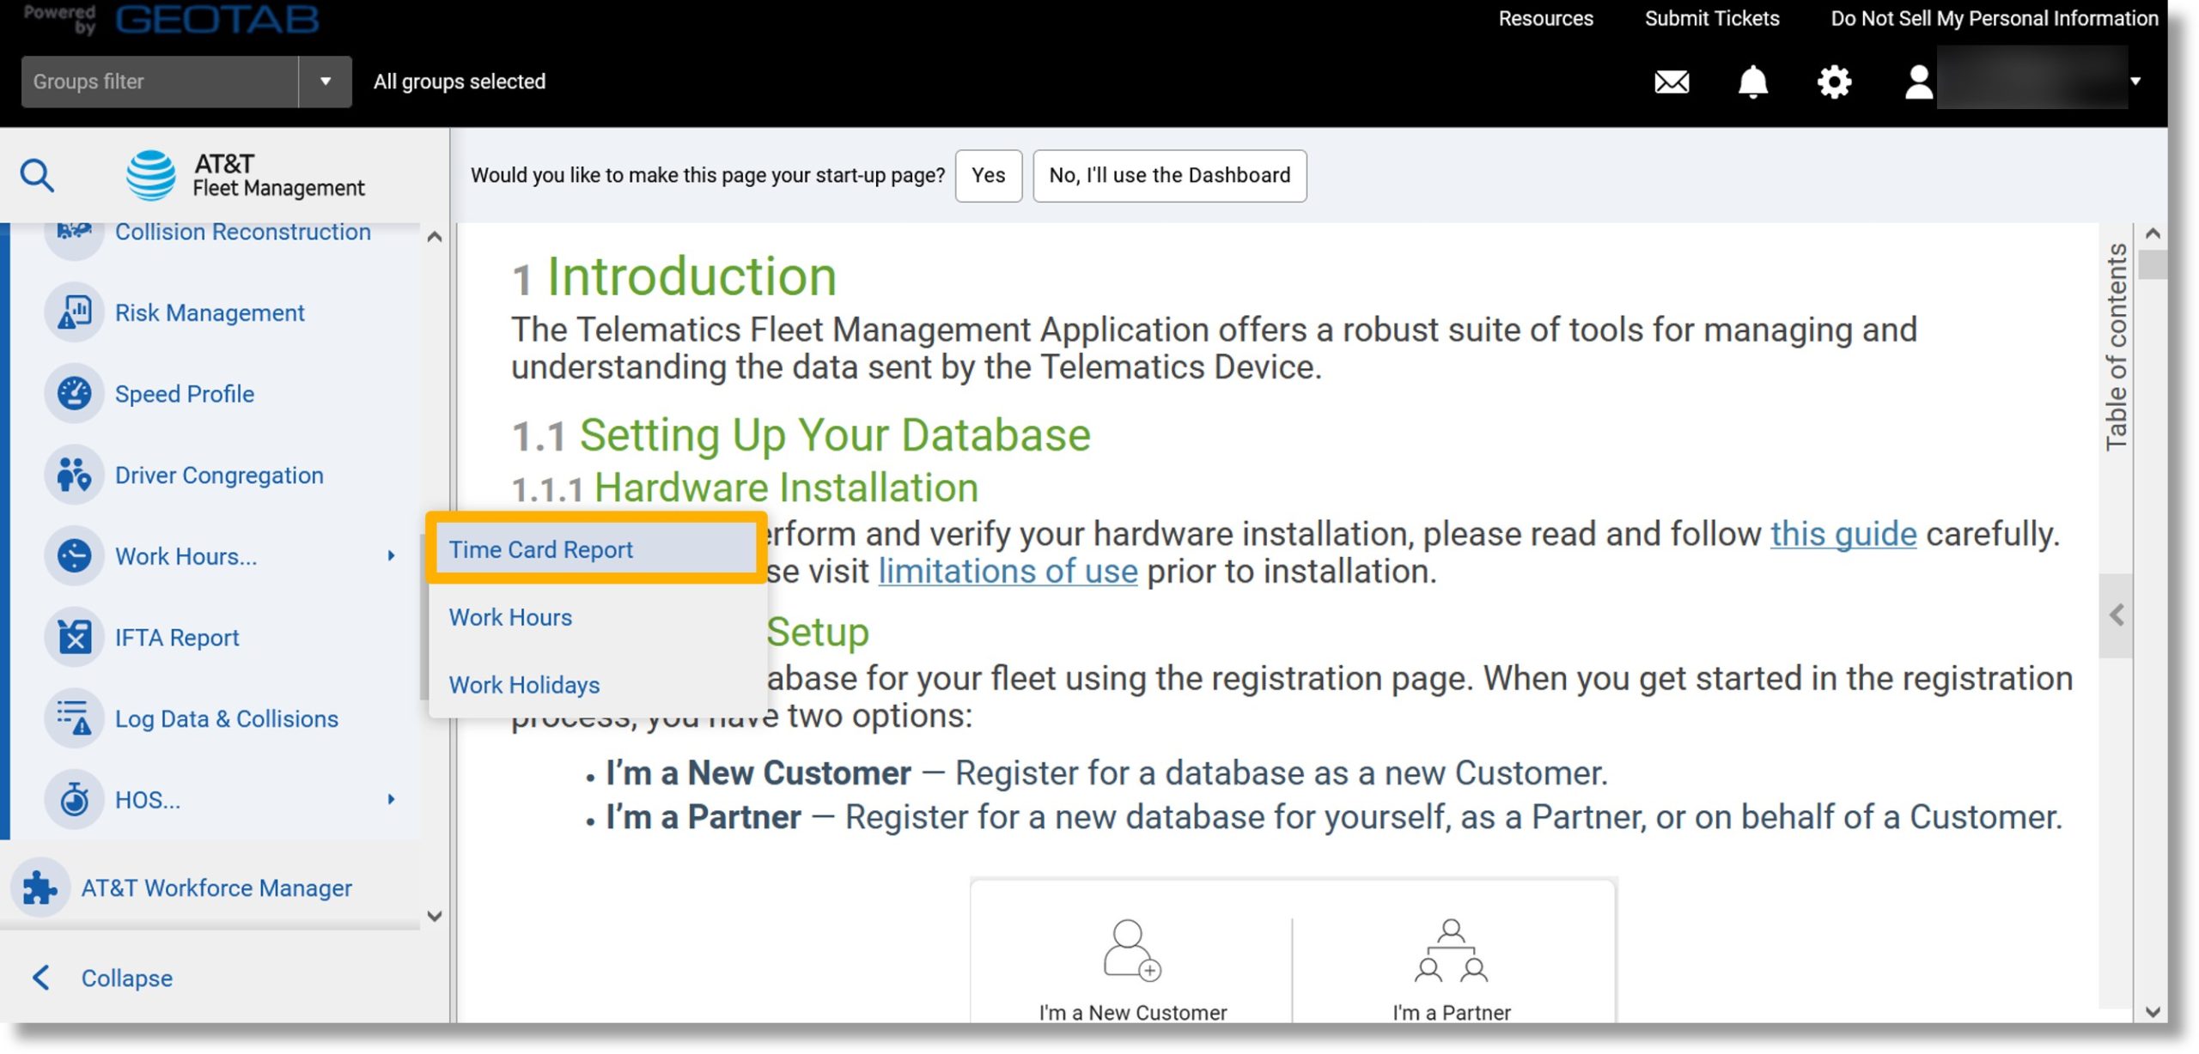
Task: Open Speed Profile in the sidebar
Action: coord(185,394)
